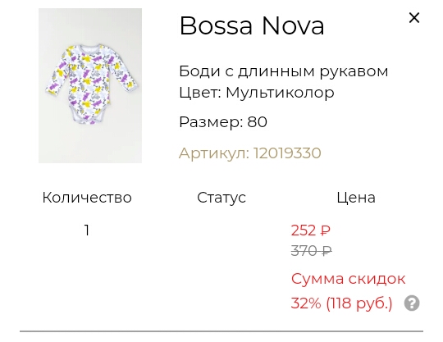The width and height of the screenshot is (443, 342).
Task: Click the horizontal divider below the prices
Action: click(x=221, y=331)
